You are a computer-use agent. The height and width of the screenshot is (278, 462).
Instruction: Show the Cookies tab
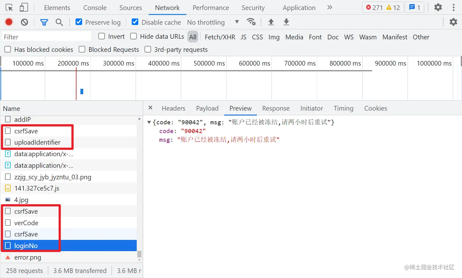click(376, 108)
